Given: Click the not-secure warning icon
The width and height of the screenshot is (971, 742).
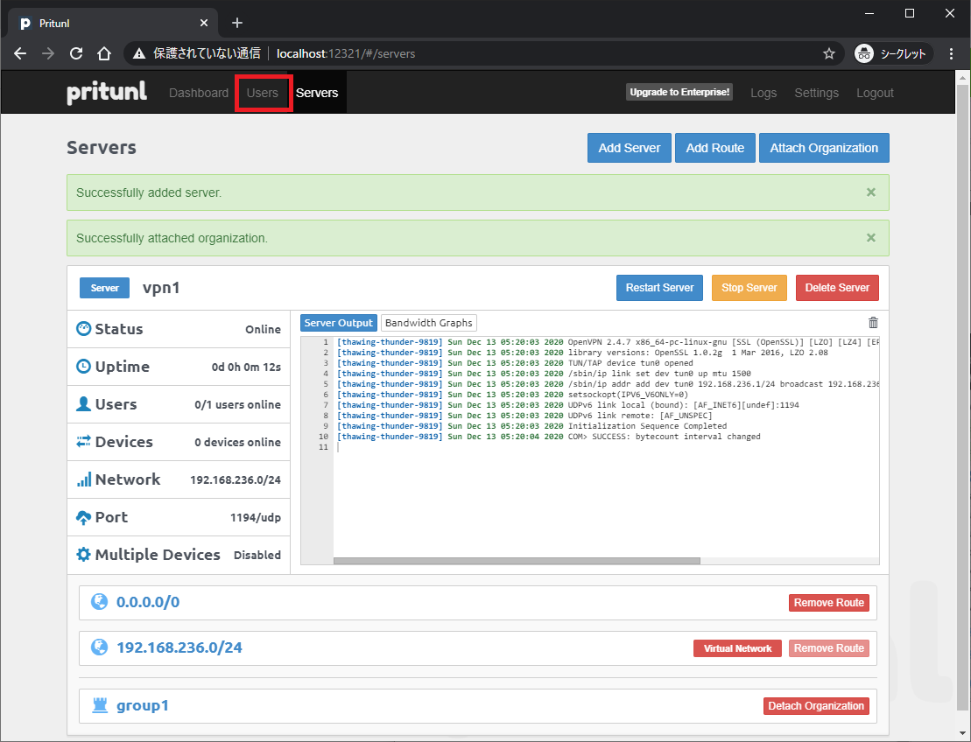Looking at the screenshot, I should (140, 54).
